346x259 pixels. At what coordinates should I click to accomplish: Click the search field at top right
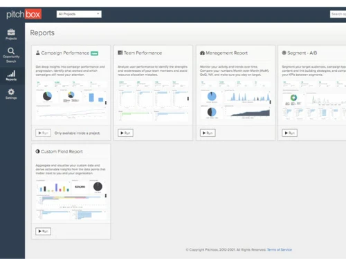(x=338, y=14)
